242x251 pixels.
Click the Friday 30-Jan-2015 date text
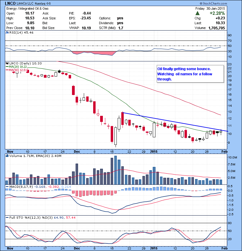click(x=210, y=8)
